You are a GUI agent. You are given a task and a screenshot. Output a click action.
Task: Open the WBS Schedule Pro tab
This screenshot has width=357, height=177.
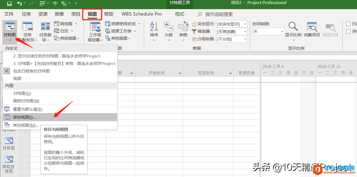click(141, 14)
